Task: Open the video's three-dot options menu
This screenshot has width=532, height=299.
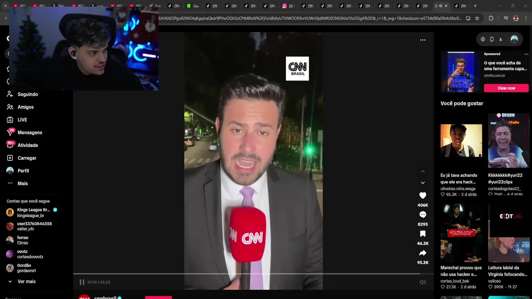Action: pyautogui.click(x=423, y=40)
